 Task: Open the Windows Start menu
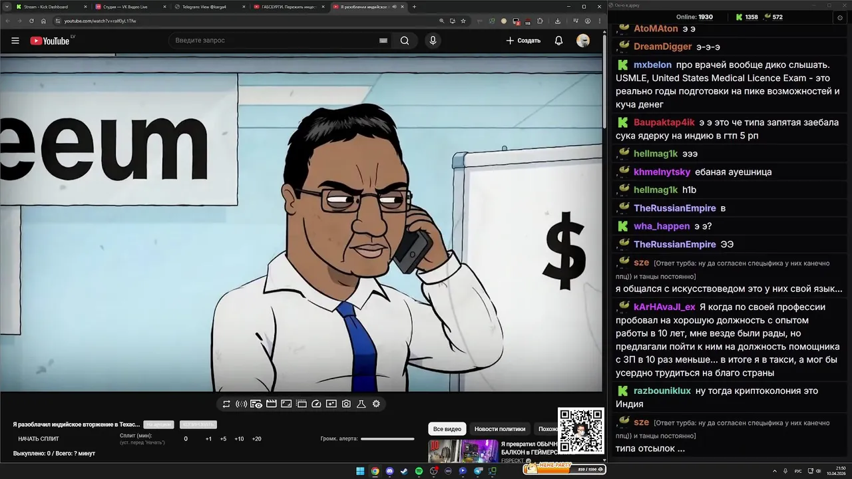360,471
